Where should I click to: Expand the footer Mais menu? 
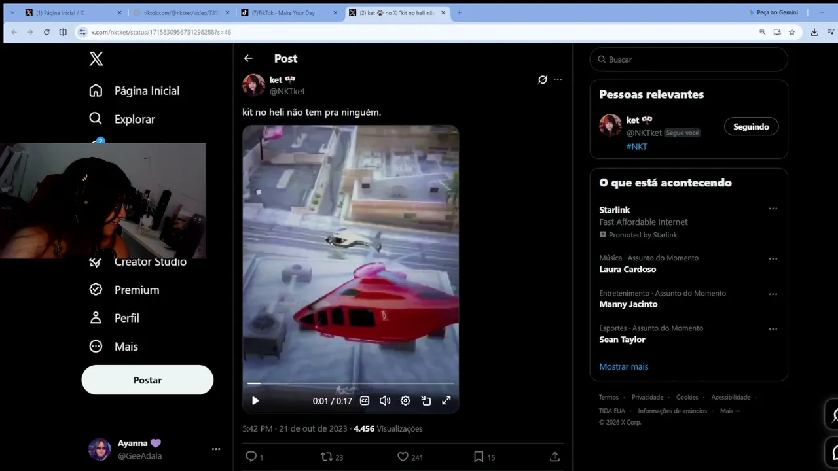730,411
